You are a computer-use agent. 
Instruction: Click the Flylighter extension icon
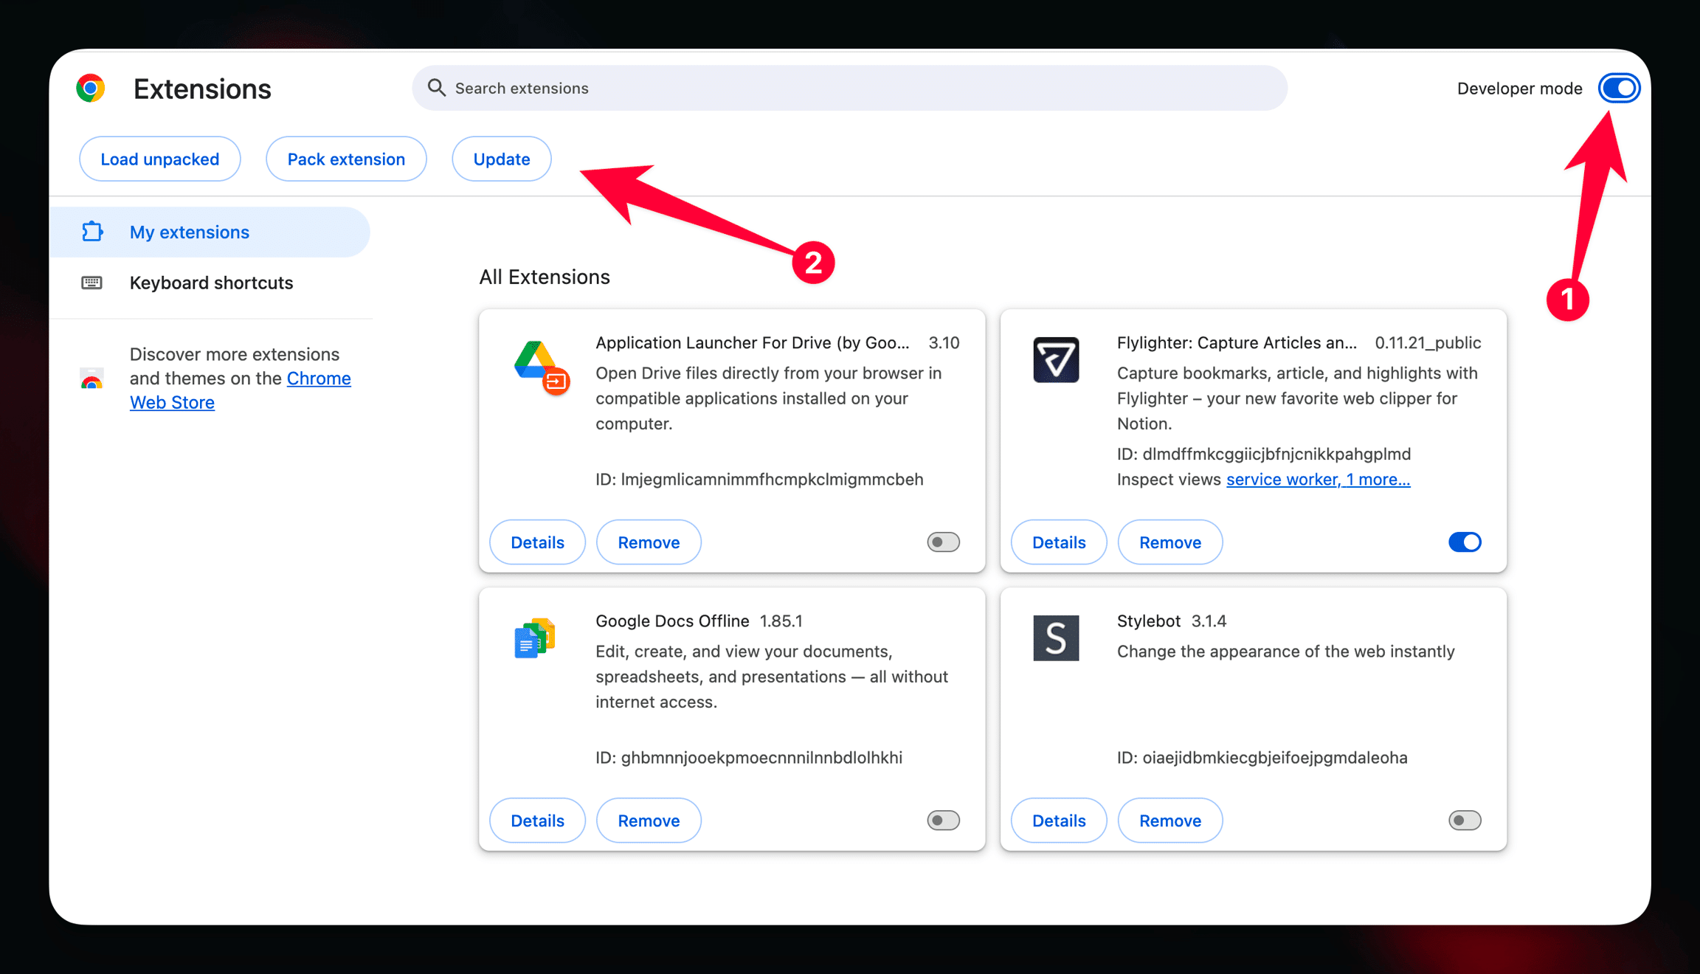(x=1056, y=360)
